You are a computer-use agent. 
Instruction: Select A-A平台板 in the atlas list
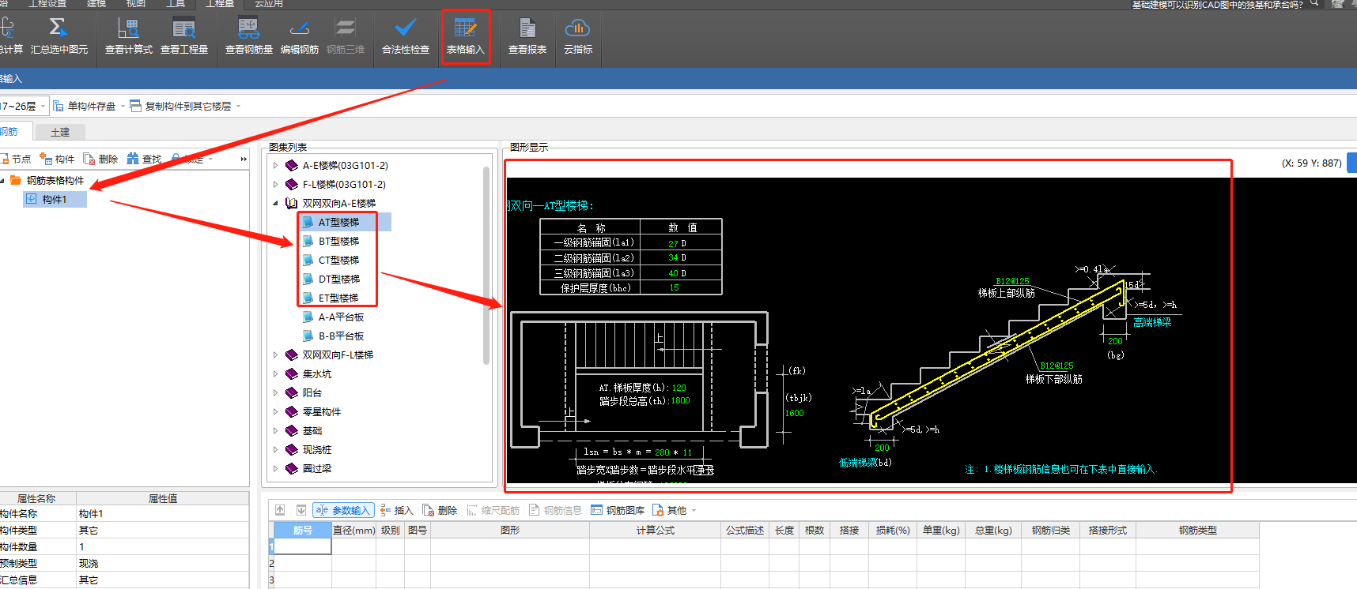point(341,317)
